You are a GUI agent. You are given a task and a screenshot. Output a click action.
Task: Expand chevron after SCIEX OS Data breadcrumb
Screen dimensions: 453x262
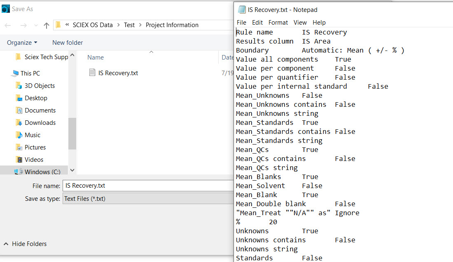click(119, 25)
